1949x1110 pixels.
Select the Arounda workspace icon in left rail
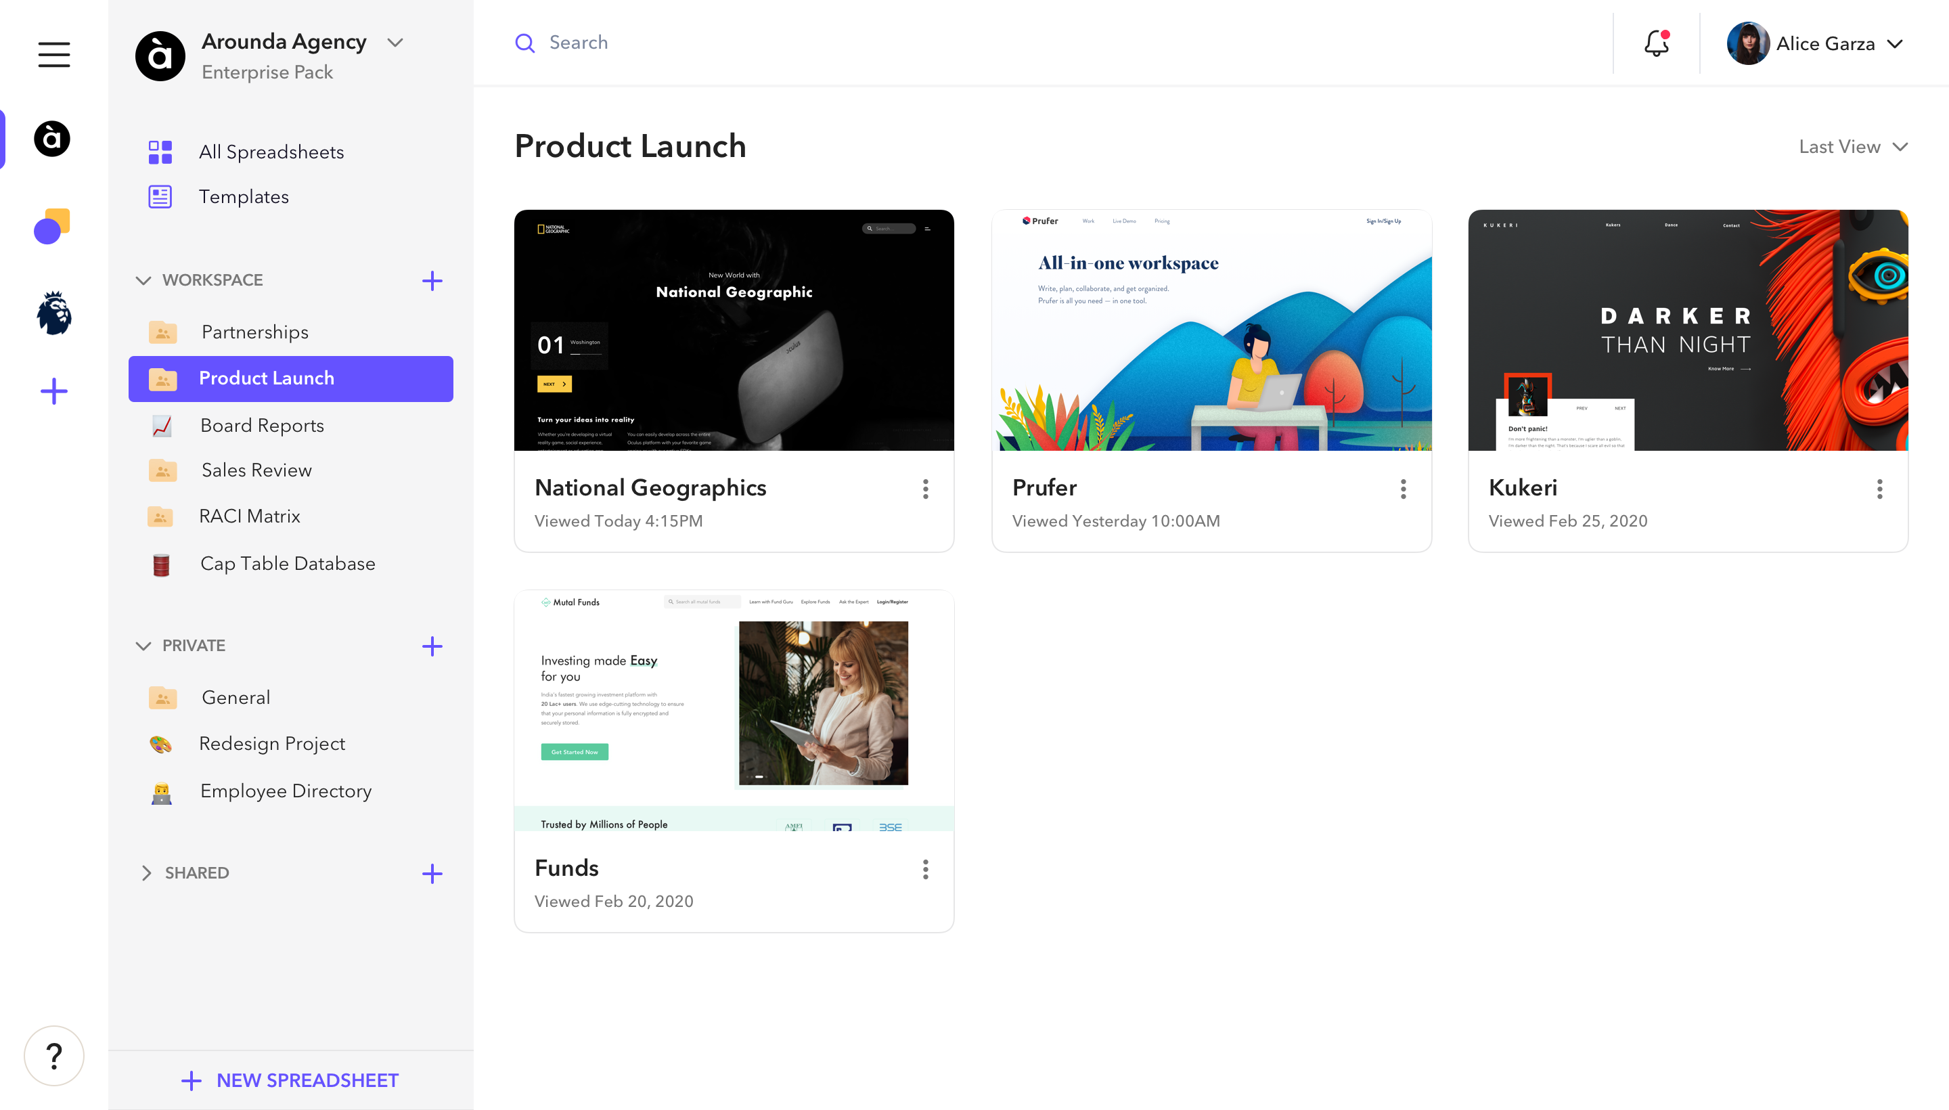click(53, 139)
